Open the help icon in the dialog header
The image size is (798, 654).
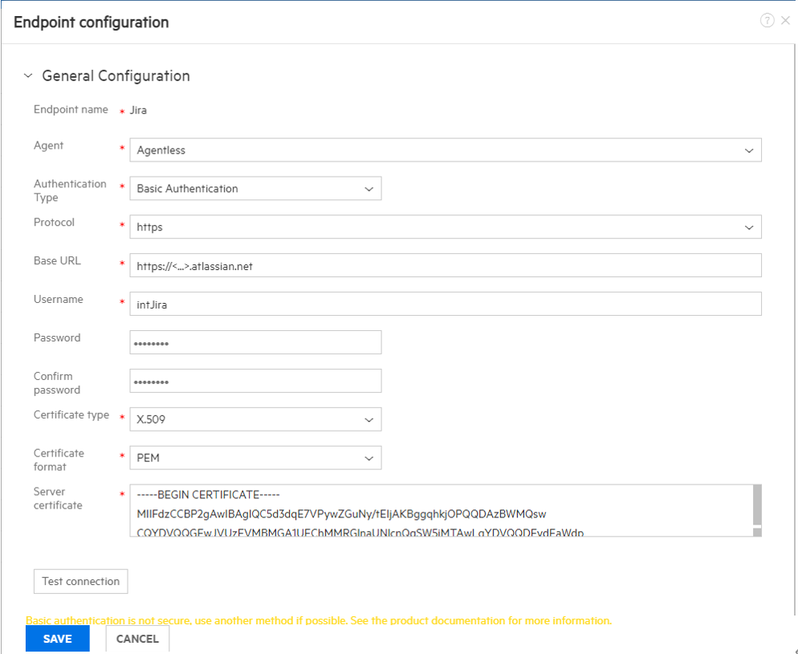point(768,21)
